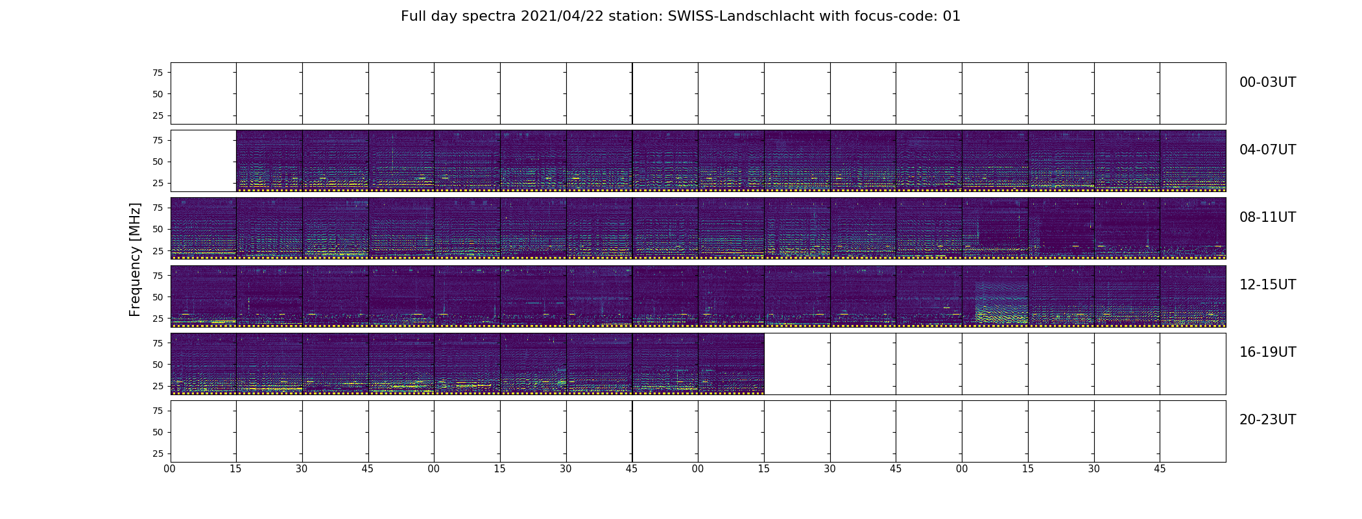Click the Frequency [MHz] axis label

[135, 259]
